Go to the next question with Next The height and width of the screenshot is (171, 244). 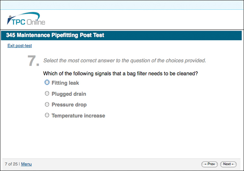(228, 164)
